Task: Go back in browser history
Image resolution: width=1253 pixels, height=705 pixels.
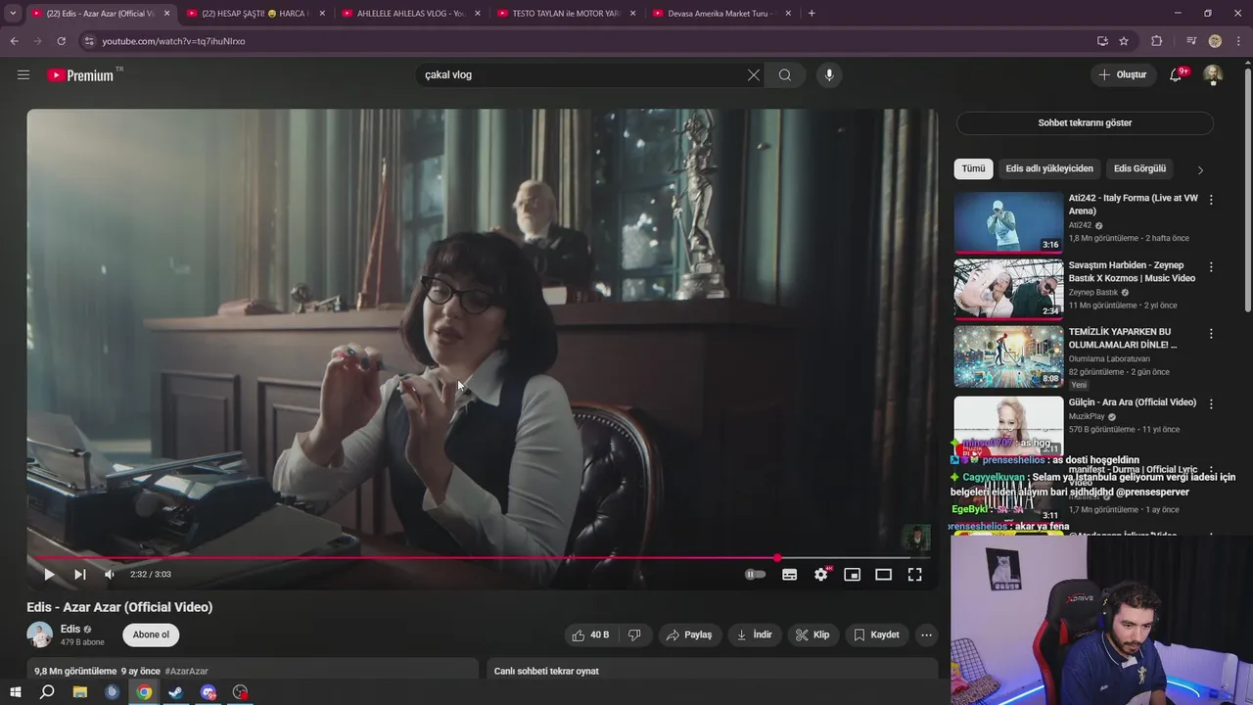Action: coord(14,41)
